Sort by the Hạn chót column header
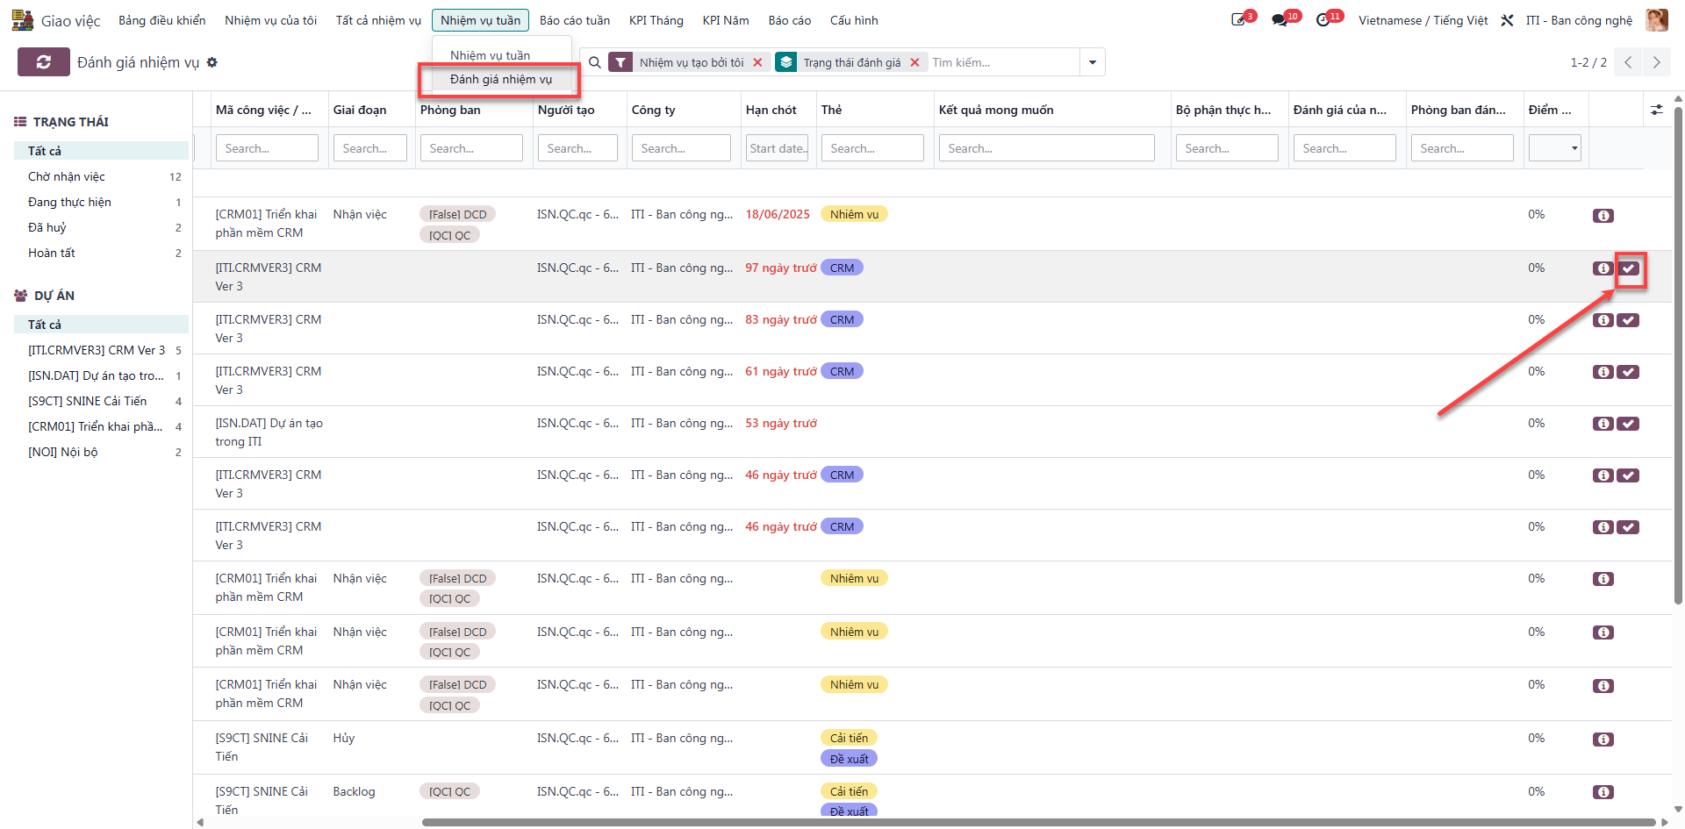Viewport: 1685px width, 829px height. (771, 110)
